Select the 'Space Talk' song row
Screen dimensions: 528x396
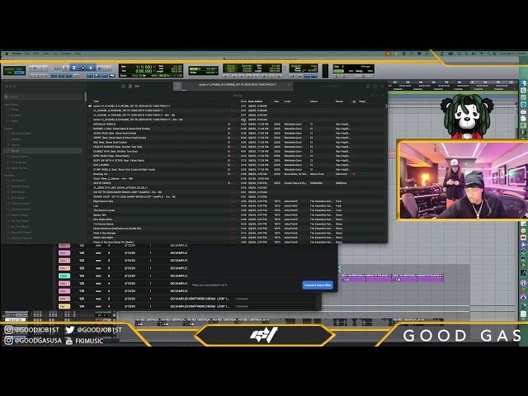click(236, 214)
